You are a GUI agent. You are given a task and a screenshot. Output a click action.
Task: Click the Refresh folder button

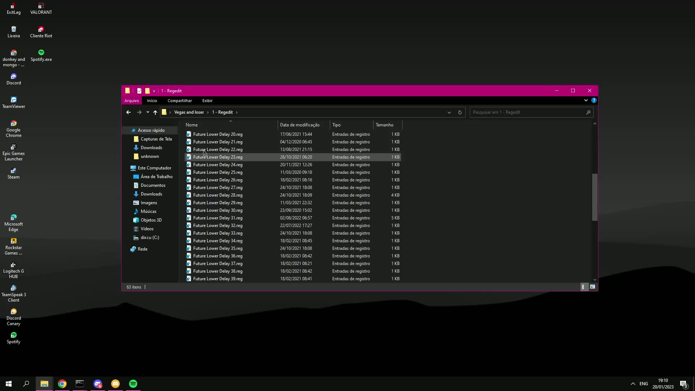[460, 112]
